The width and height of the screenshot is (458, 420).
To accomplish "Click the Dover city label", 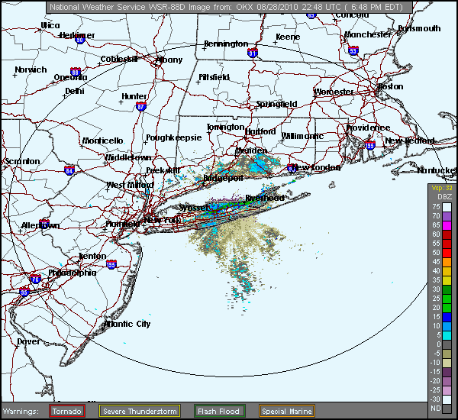I will pos(29,341).
